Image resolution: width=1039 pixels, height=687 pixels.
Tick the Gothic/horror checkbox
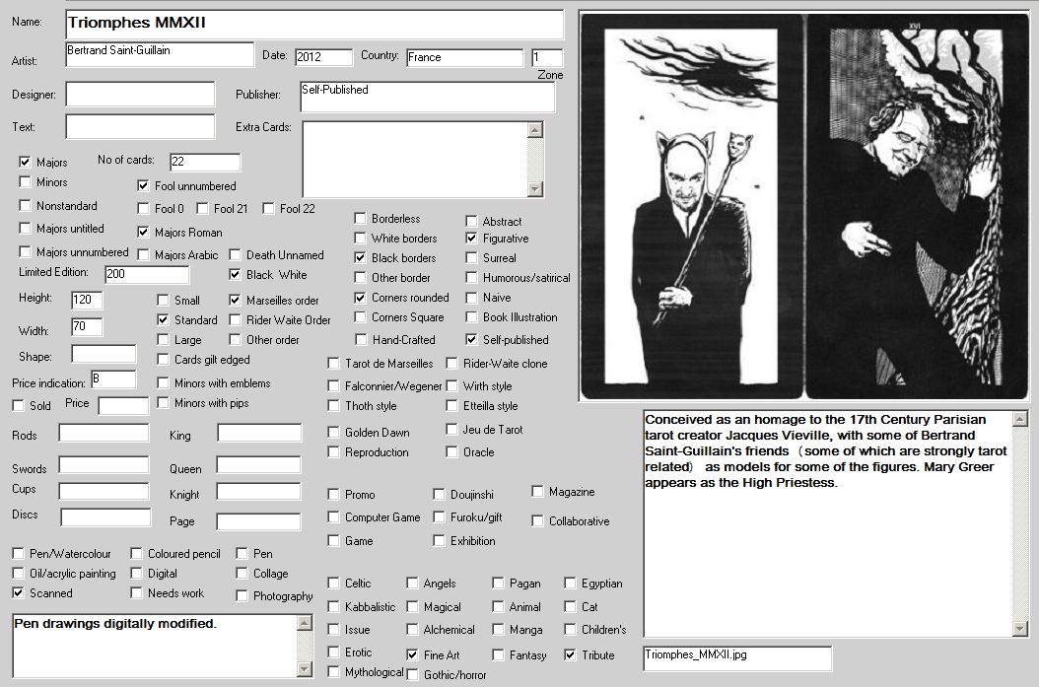coord(413,675)
